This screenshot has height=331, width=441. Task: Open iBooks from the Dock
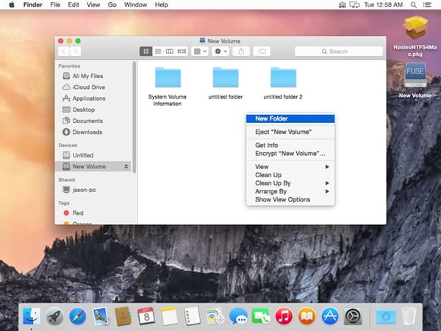tap(306, 316)
